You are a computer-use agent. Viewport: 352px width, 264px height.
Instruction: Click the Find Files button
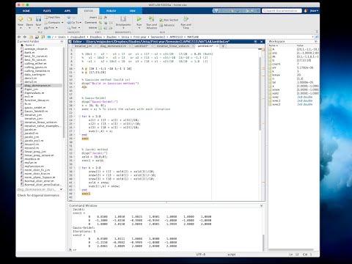[x=52, y=18]
